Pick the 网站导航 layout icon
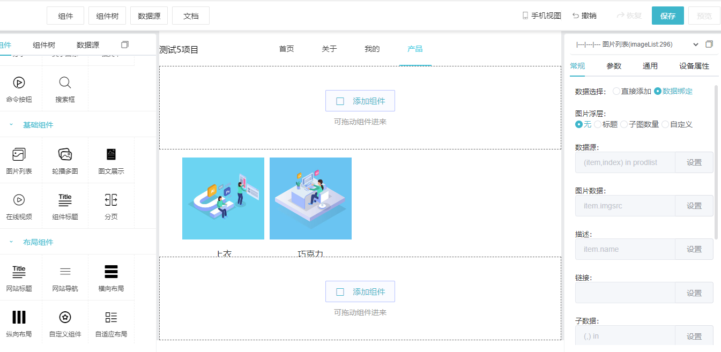This screenshot has width=721, height=352. point(65,272)
